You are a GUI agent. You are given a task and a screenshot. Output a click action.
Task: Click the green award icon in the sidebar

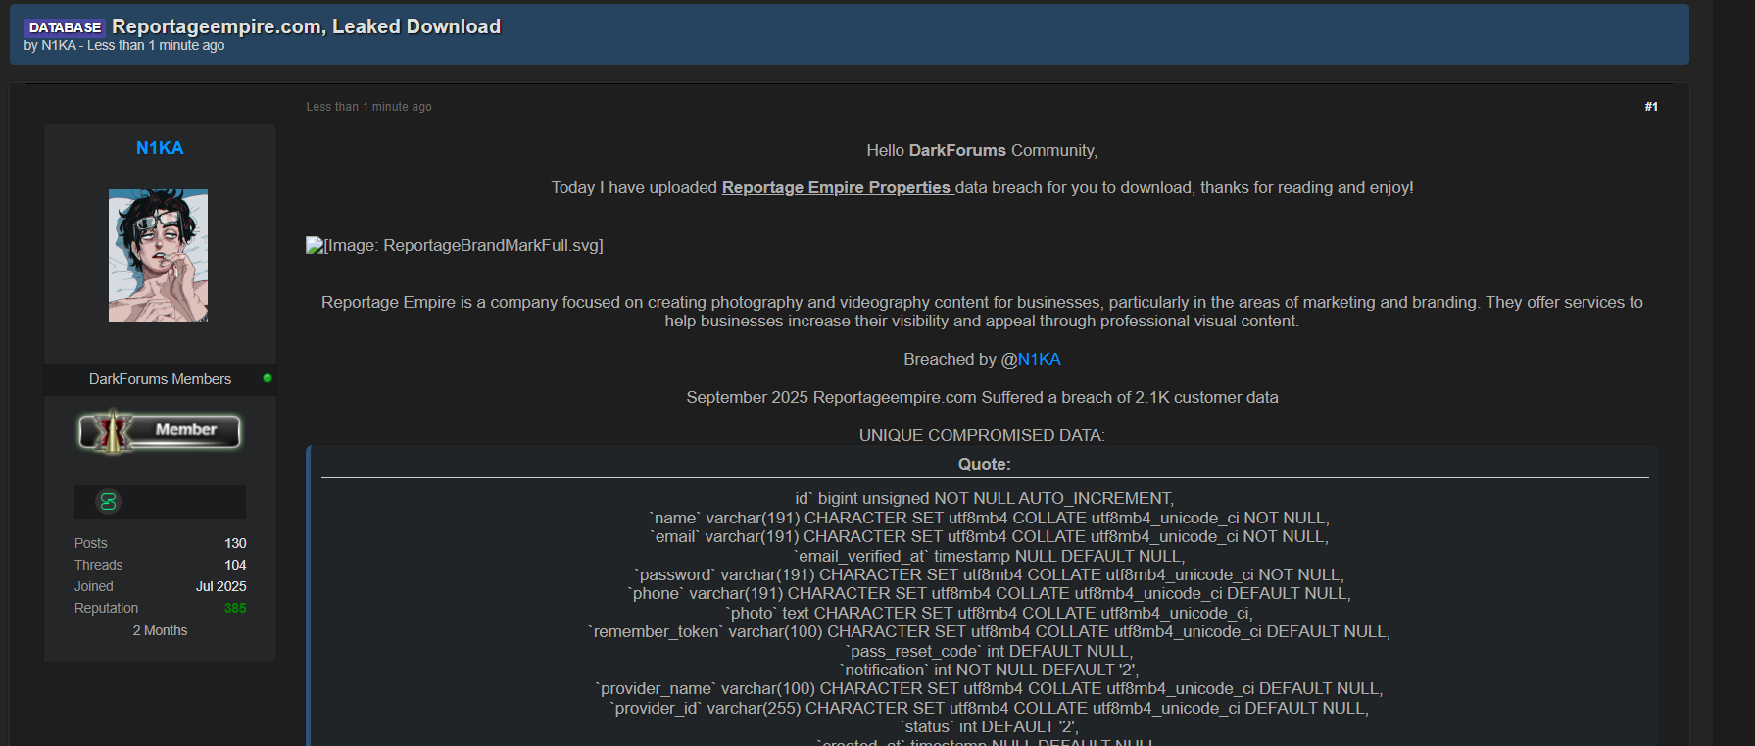(x=108, y=502)
